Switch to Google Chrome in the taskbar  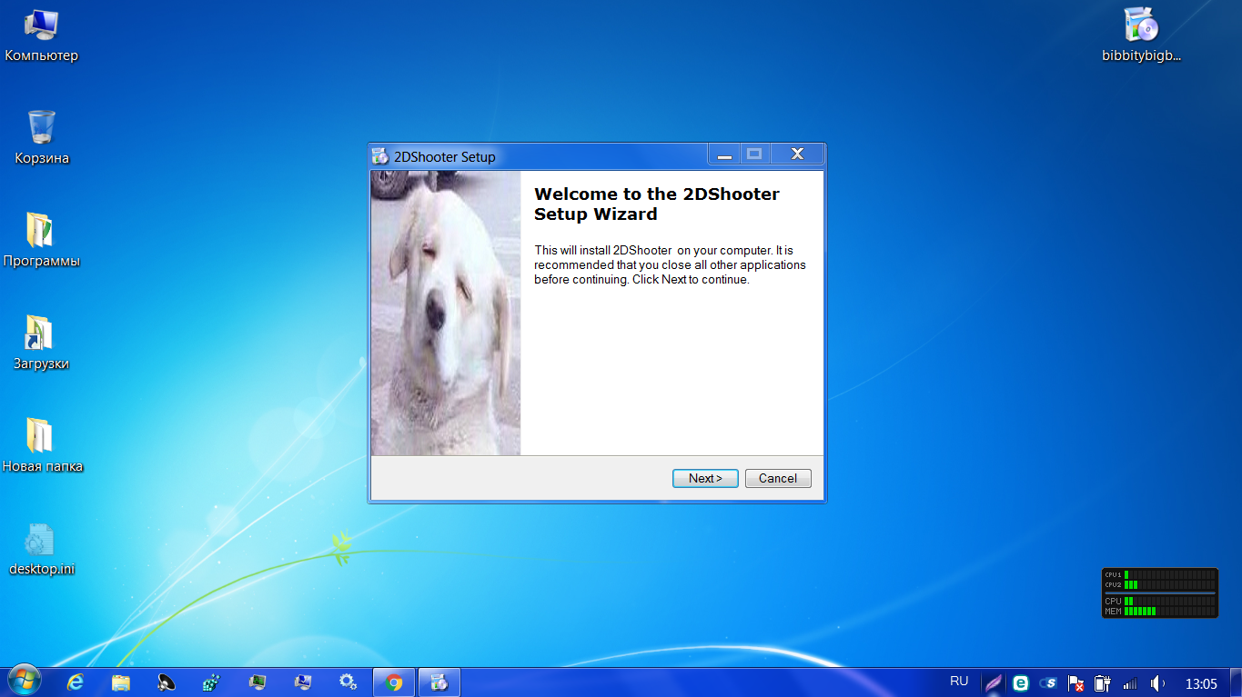(x=394, y=682)
